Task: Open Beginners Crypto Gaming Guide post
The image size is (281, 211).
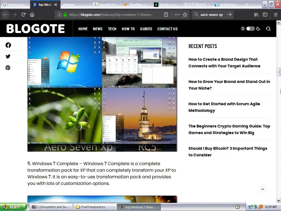Action: click(x=229, y=129)
